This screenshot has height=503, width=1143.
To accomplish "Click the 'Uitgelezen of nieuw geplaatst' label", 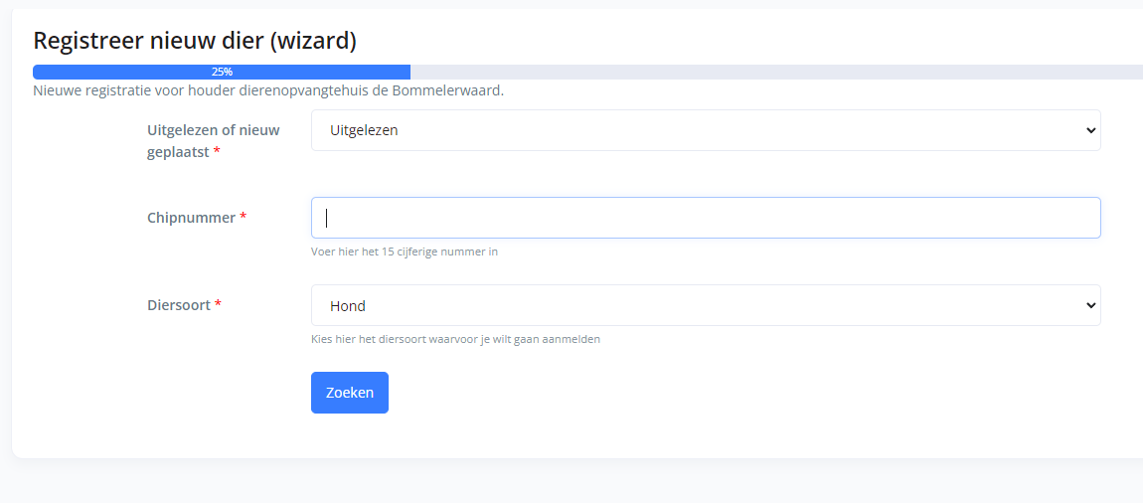I will coord(214,141).
